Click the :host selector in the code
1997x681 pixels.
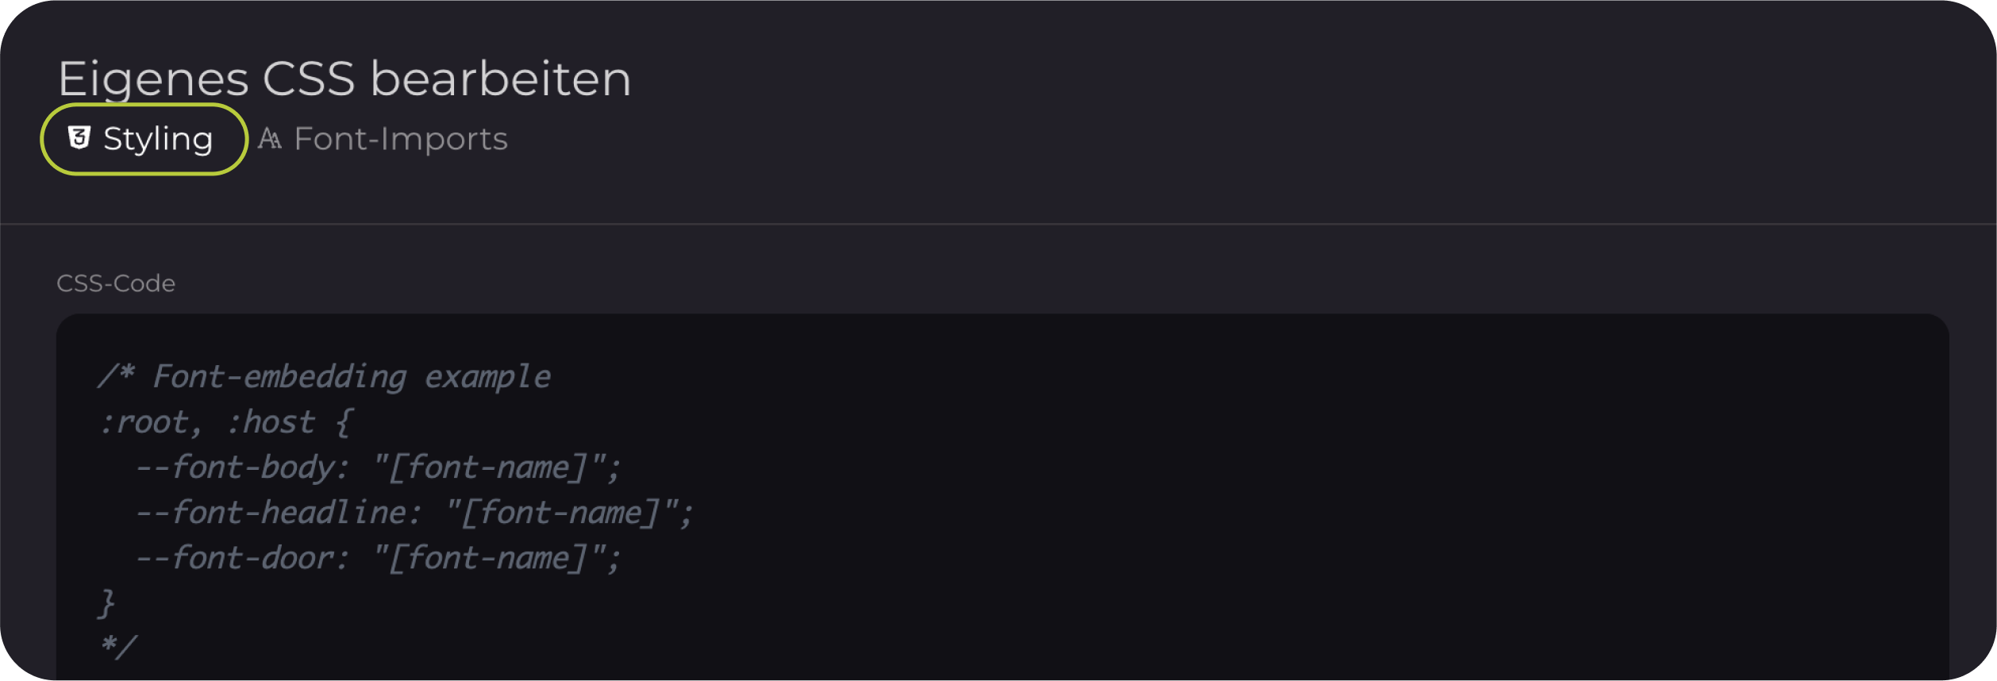tap(271, 422)
